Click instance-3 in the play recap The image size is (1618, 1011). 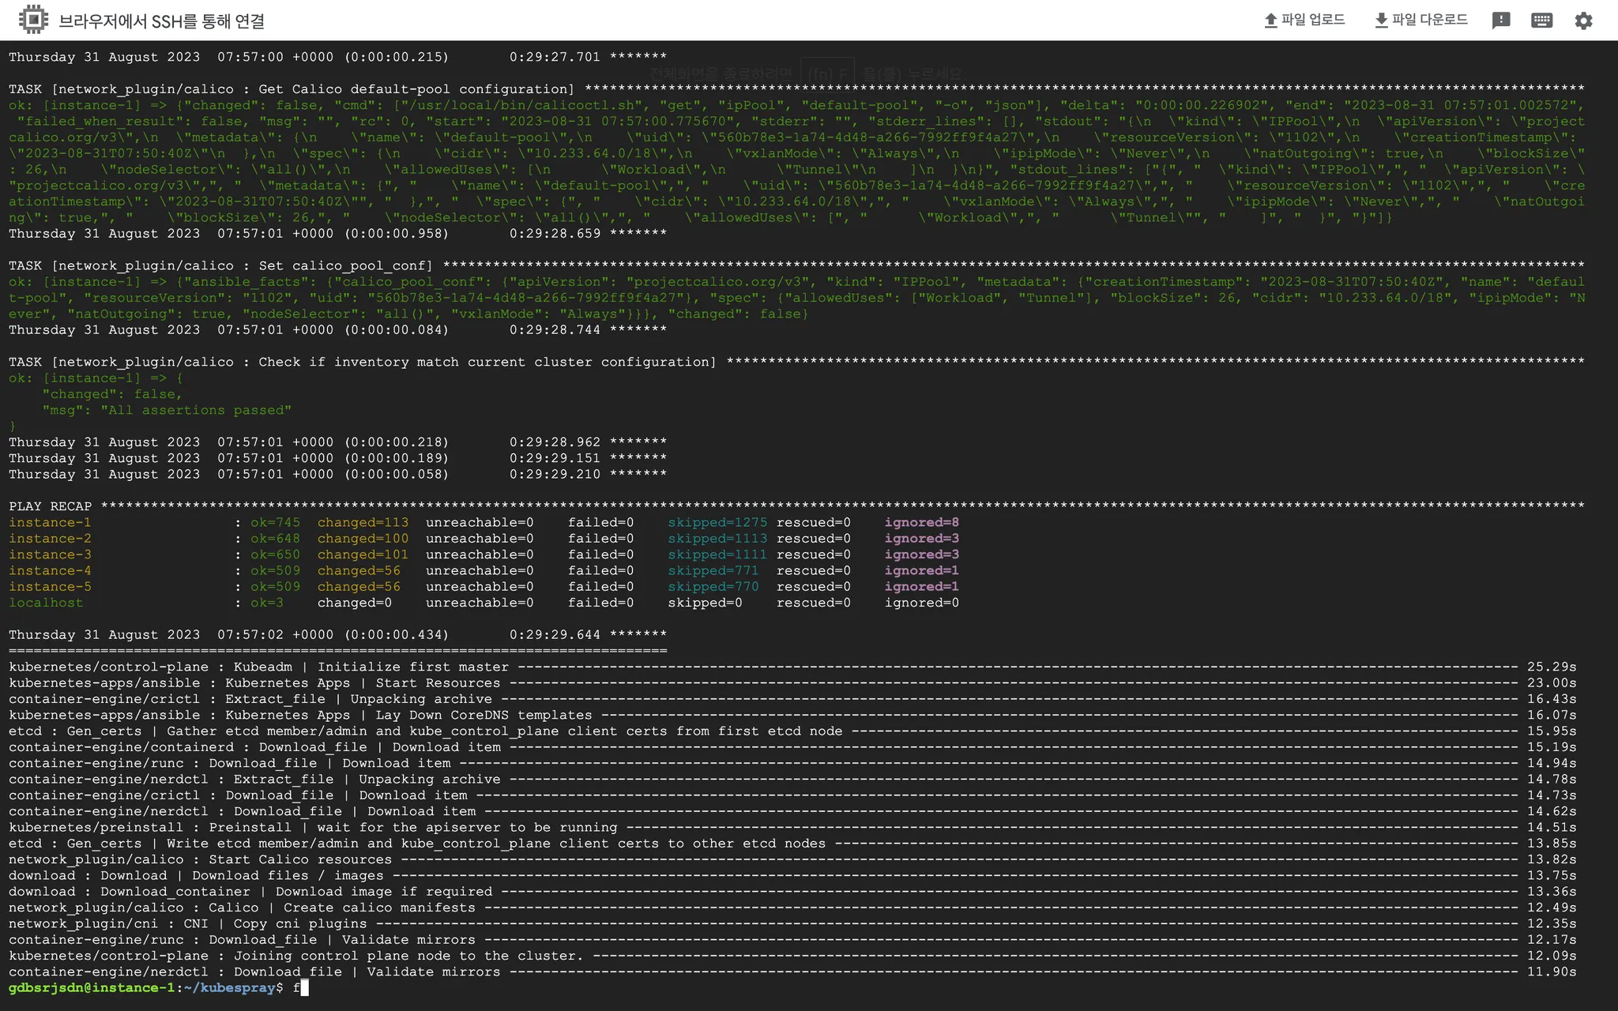coord(50,554)
